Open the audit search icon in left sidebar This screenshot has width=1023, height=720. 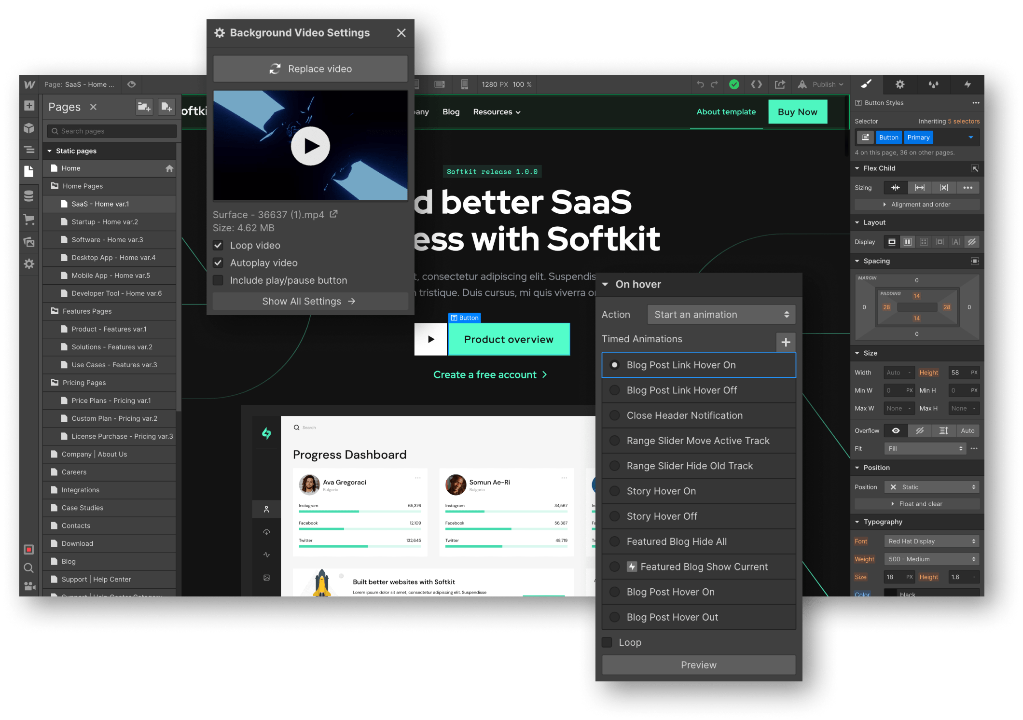pyautogui.click(x=29, y=568)
